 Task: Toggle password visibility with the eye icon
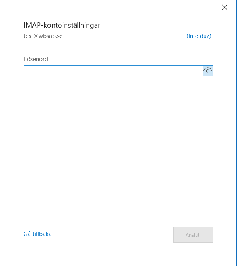(207, 70)
